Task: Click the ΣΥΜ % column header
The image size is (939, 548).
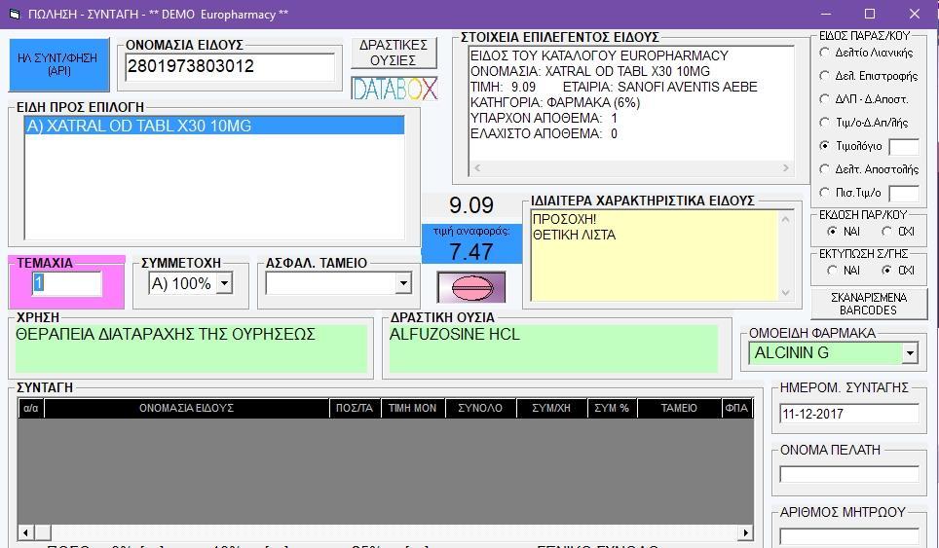Action: click(x=612, y=408)
